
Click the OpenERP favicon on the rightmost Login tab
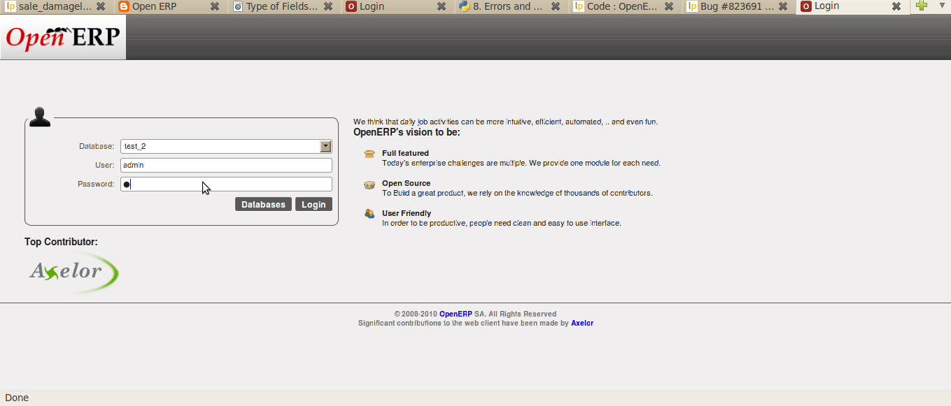point(807,6)
